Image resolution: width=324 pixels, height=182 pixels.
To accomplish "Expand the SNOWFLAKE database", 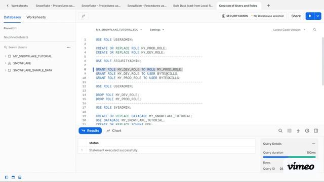I will coord(6,63).
